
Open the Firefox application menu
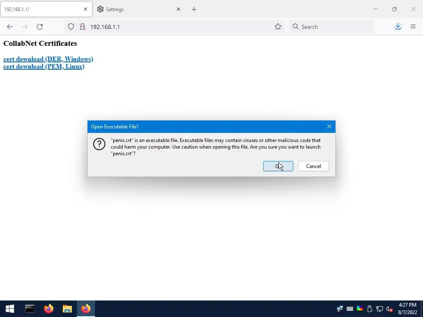[413, 26]
